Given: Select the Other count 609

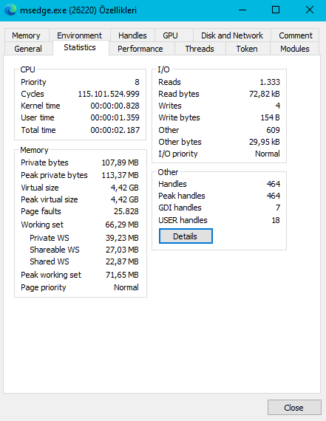Looking at the screenshot, I should point(273,130).
